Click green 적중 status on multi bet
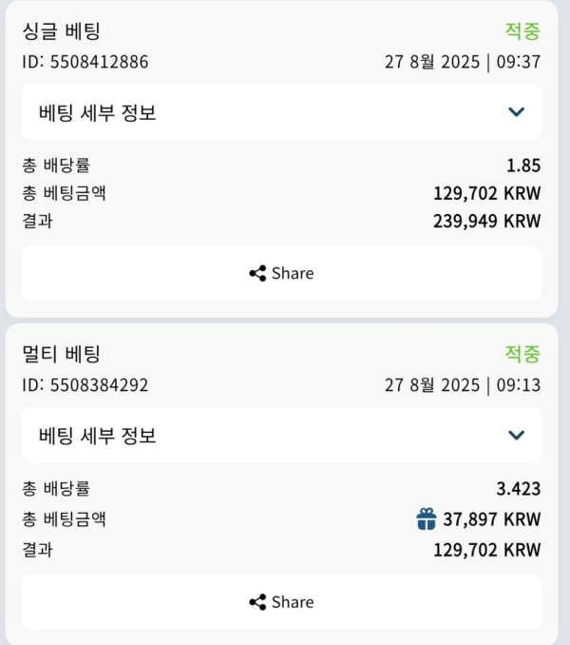Viewport: 570px width, 645px height. 522,354
